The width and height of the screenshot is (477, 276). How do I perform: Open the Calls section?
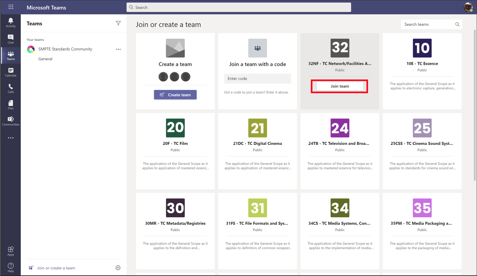click(x=10, y=88)
